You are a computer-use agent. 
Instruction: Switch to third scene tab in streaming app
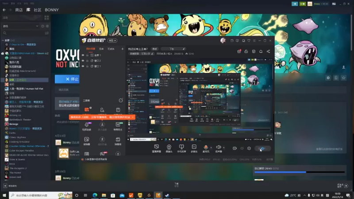coord(111,49)
